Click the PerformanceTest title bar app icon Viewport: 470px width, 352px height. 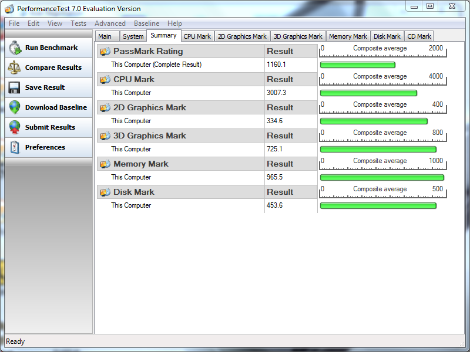coord(9,9)
